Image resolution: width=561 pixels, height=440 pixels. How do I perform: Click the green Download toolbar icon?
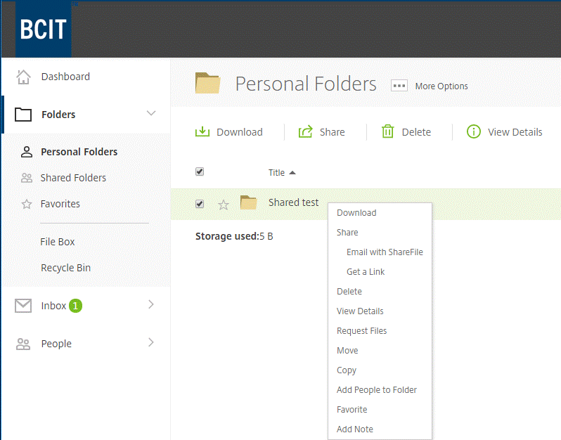pos(202,131)
